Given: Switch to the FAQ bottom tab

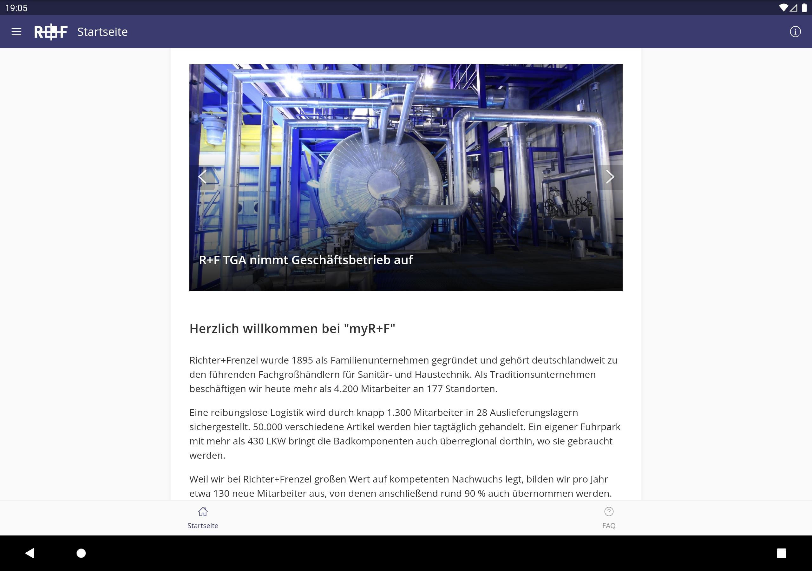Looking at the screenshot, I should tap(609, 518).
